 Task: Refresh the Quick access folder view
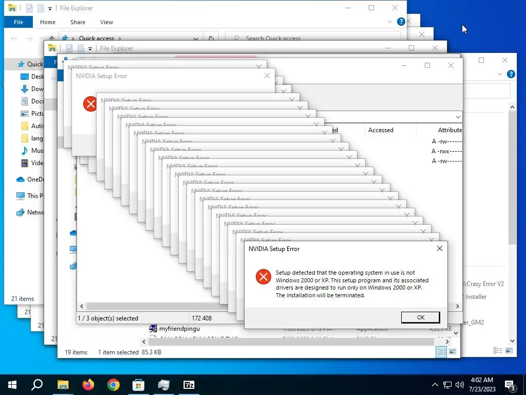click(211, 38)
